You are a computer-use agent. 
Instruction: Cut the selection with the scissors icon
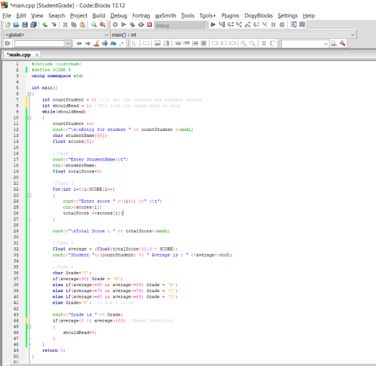pos(65,24)
